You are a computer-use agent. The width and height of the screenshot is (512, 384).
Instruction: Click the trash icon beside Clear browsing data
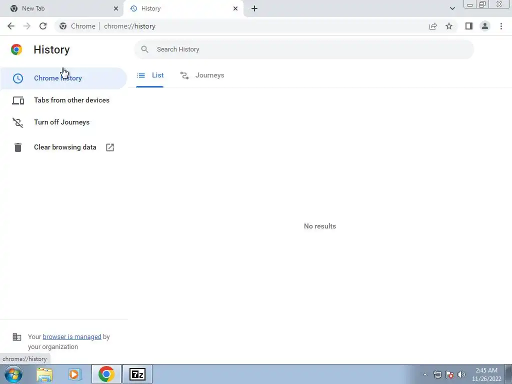click(x=18, y=147)
